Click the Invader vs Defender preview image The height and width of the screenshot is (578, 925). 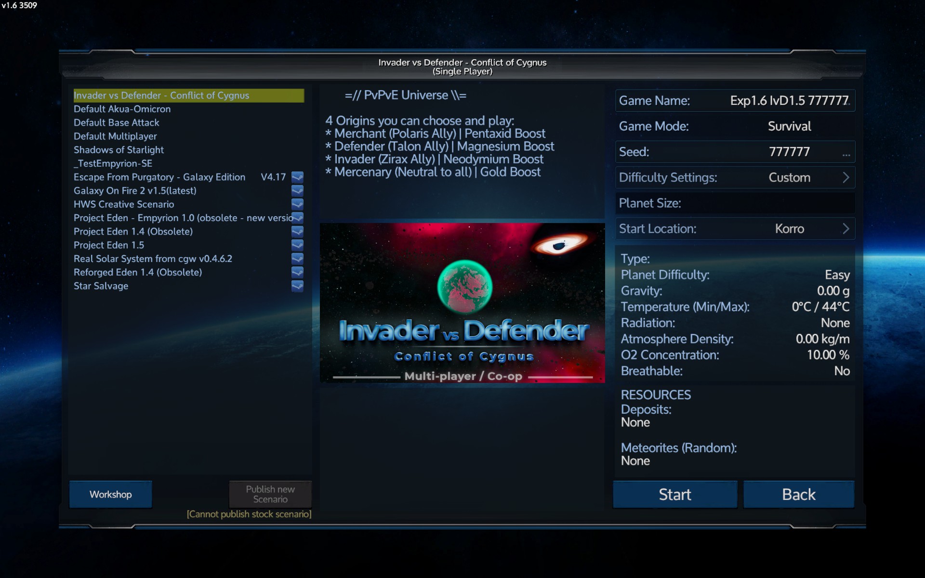pos(462,303)
